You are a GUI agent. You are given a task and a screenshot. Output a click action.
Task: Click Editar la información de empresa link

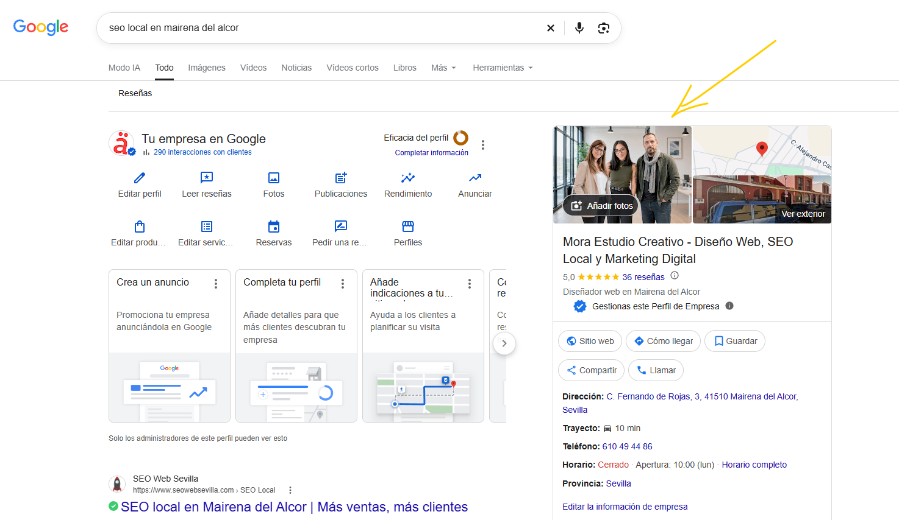[625, 507]
